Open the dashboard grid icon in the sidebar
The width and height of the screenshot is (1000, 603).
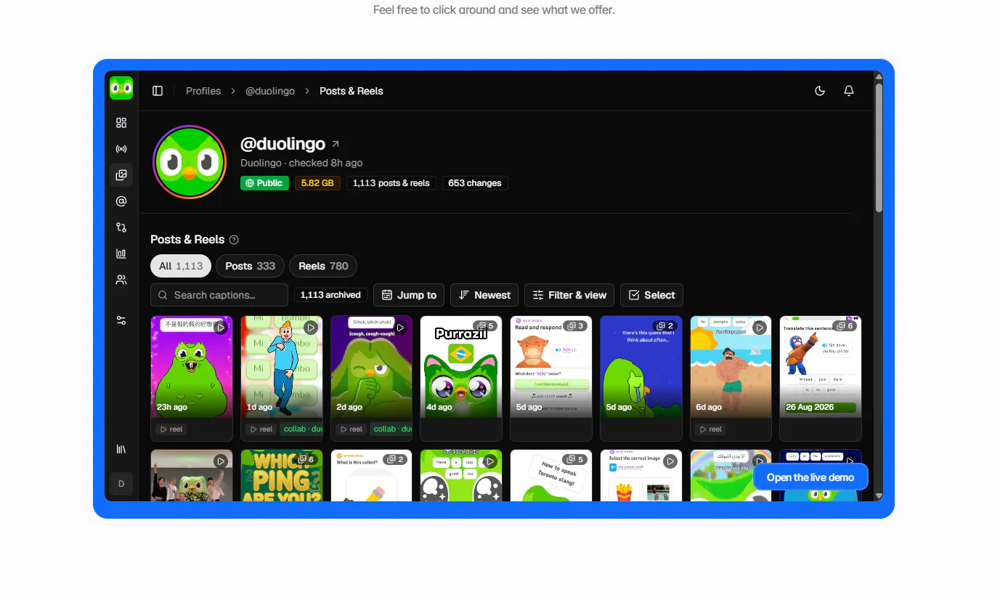click(x=121, y=123)
